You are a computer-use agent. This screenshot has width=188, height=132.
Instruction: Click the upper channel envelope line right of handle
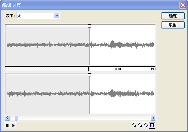122,26
